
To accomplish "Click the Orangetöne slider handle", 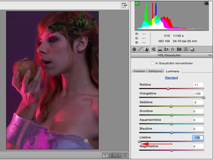I will coord(204,97).
